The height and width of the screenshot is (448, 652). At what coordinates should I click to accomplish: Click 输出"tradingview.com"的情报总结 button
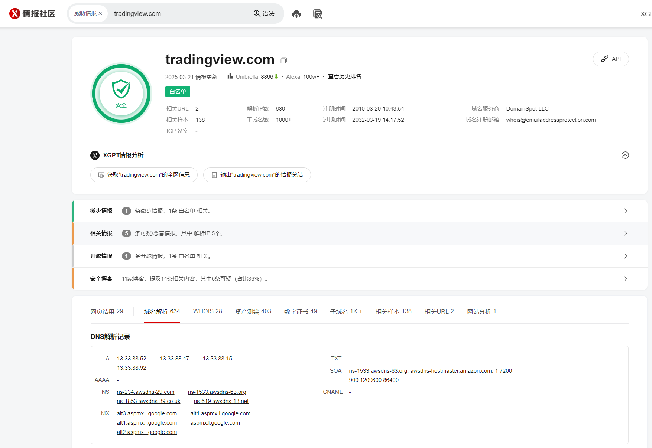[x=257, y=175]
